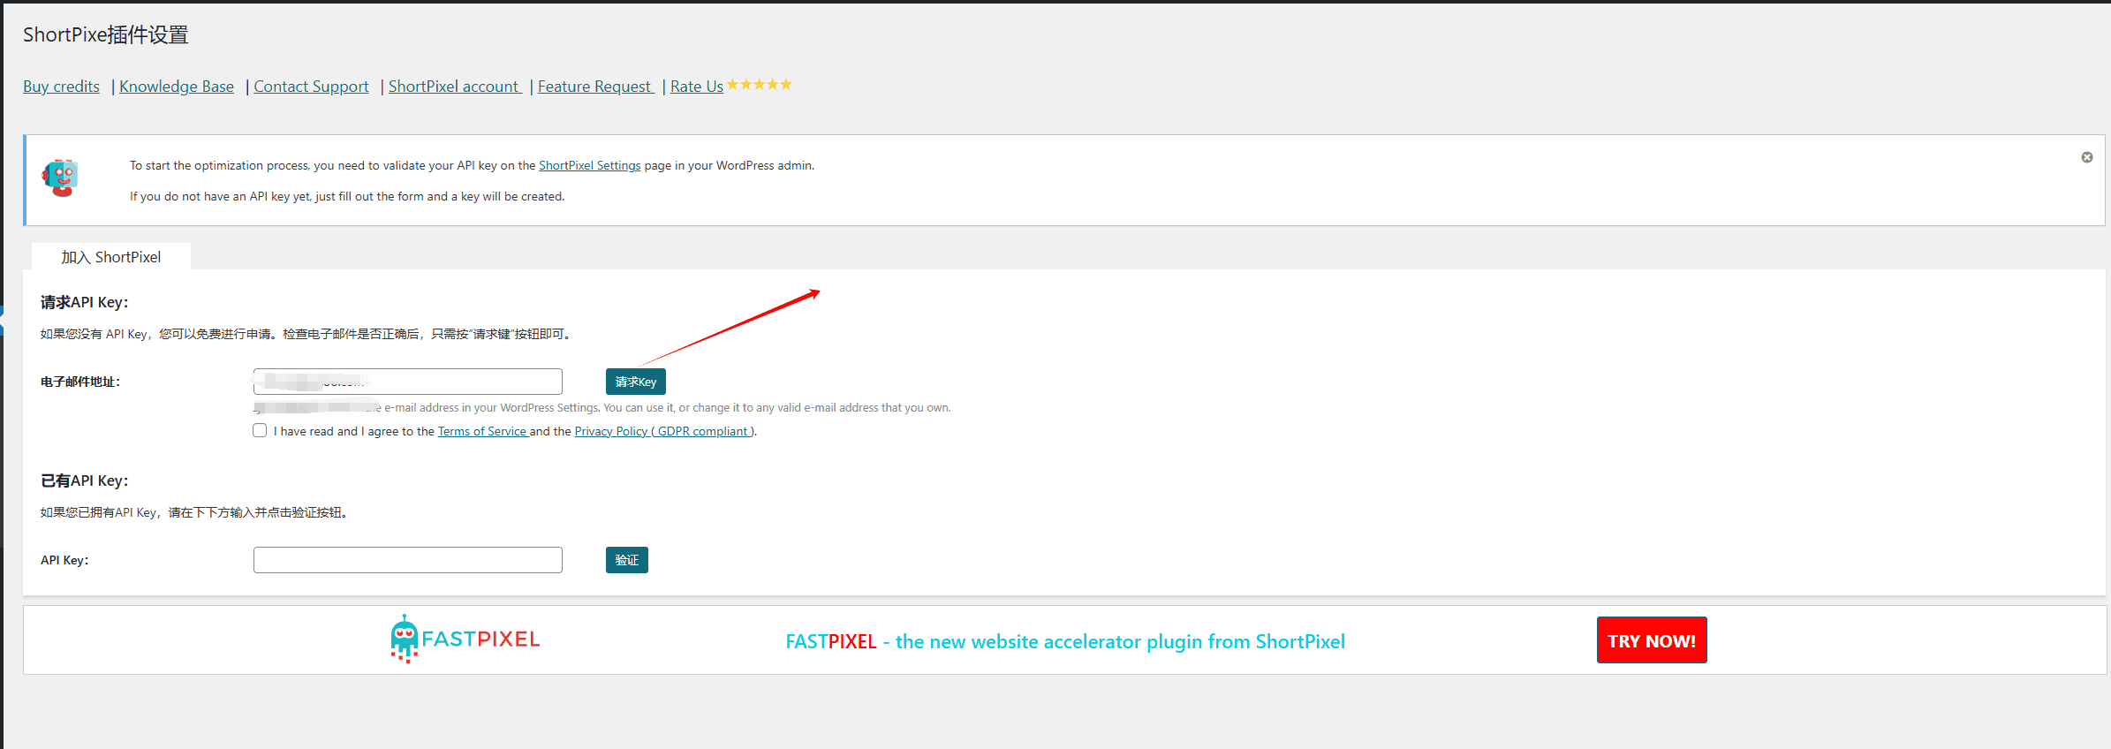Screen dimensions: 2111x749
Task: Click into the API Key text field
Action: pos(407,560)
